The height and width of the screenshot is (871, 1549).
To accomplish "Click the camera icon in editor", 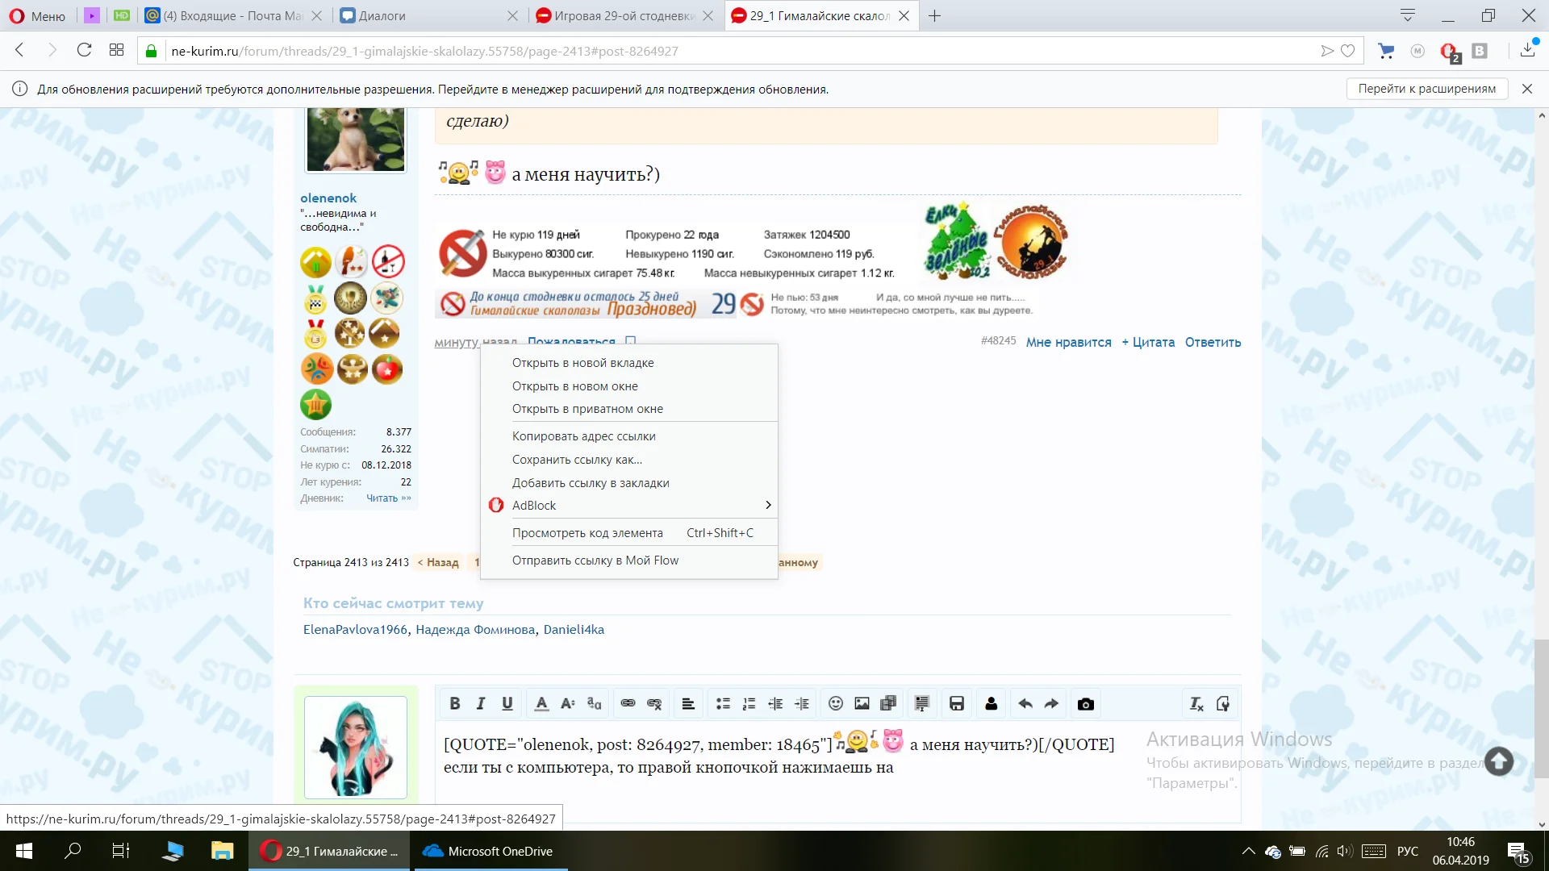I will click(x=1086, y=704).
